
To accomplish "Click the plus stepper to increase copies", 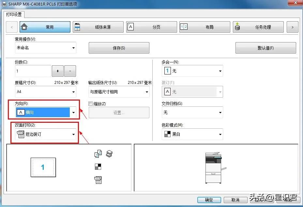I will (x=57, y=71).
